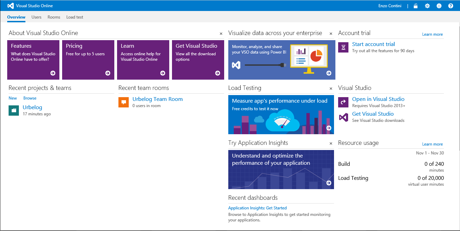Click the Open in Visual Studio arrow icon
This screenshot has height=231, width=460.
[x=343, y=102]
